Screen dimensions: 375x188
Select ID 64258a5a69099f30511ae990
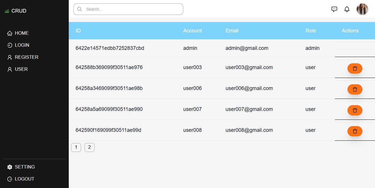coord(109,109)
